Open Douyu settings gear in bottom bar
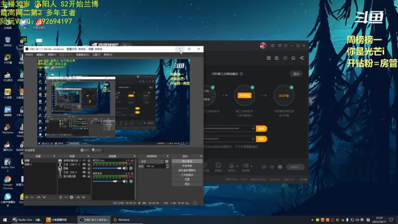The image size is (398, 224). pos(280,167)
